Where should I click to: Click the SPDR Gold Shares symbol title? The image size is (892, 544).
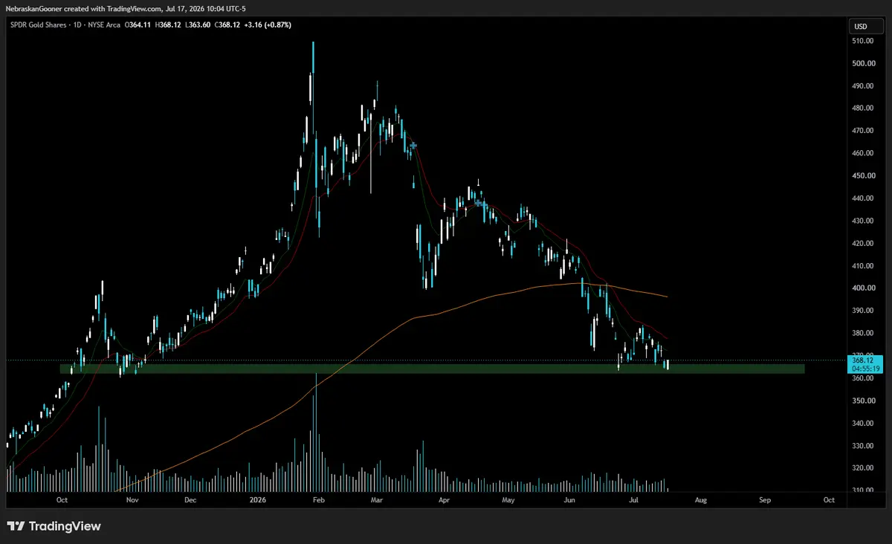point(39,25)
